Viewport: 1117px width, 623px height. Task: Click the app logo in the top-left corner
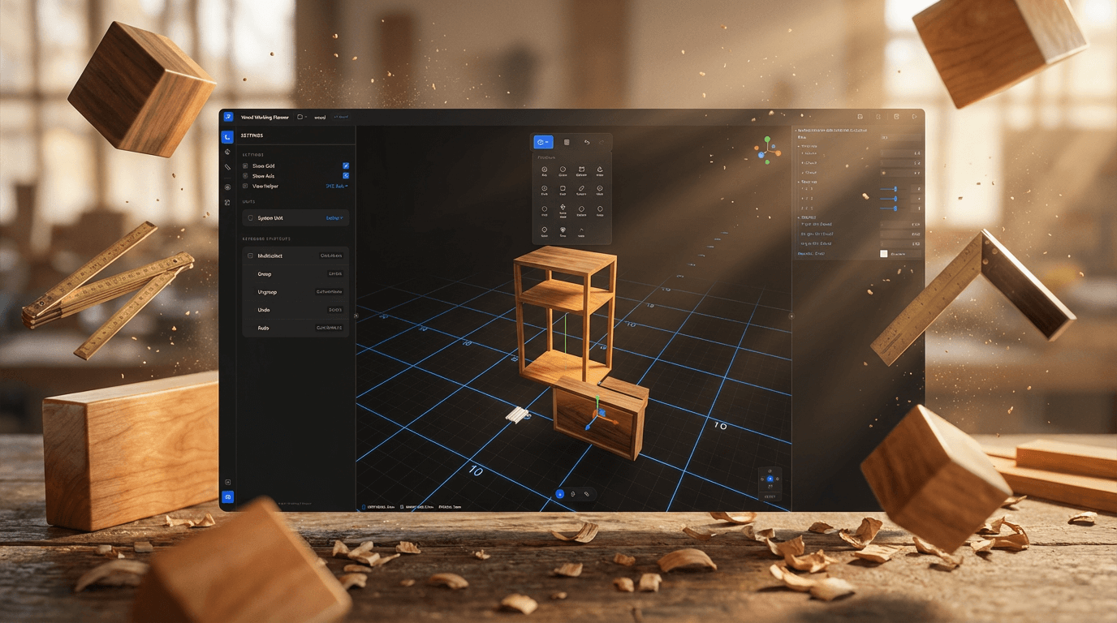(228, 117)
